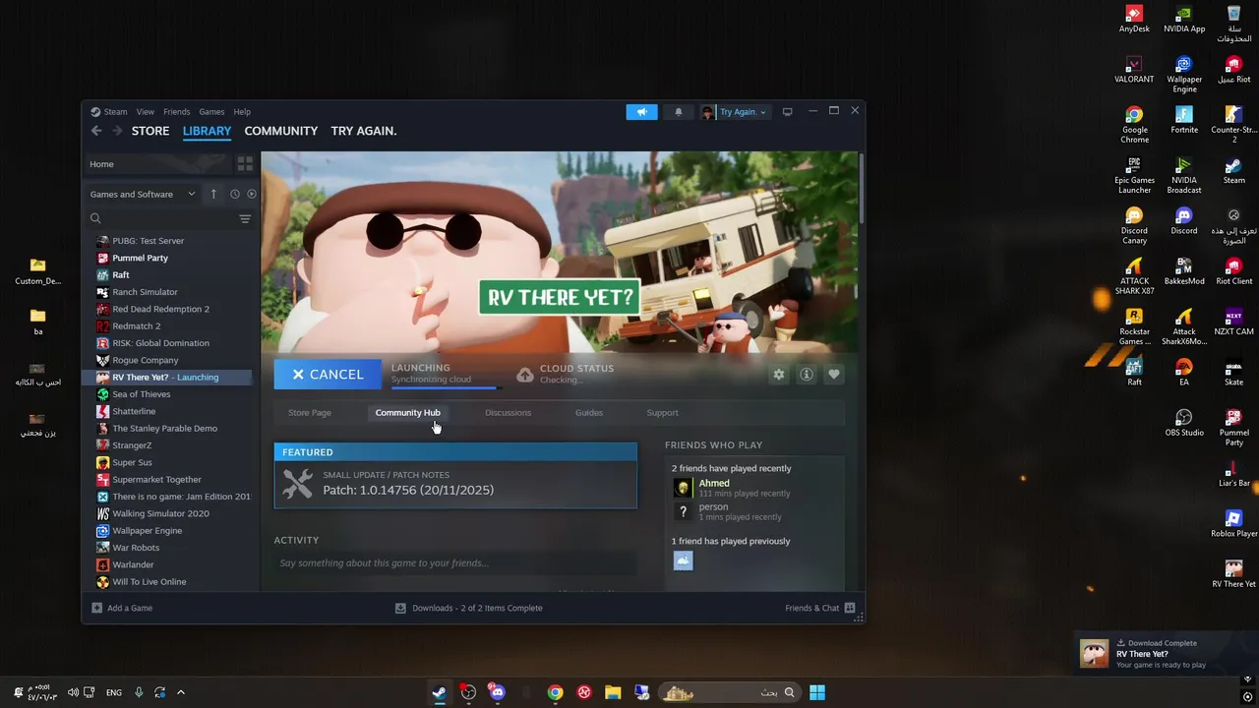
Task: Open the TRY AGAIN. profile tab
Action: tap(364, 131)
